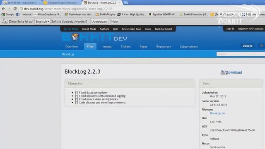Switch to Günstige Prepaid Gameserver tab

point(62,3)
